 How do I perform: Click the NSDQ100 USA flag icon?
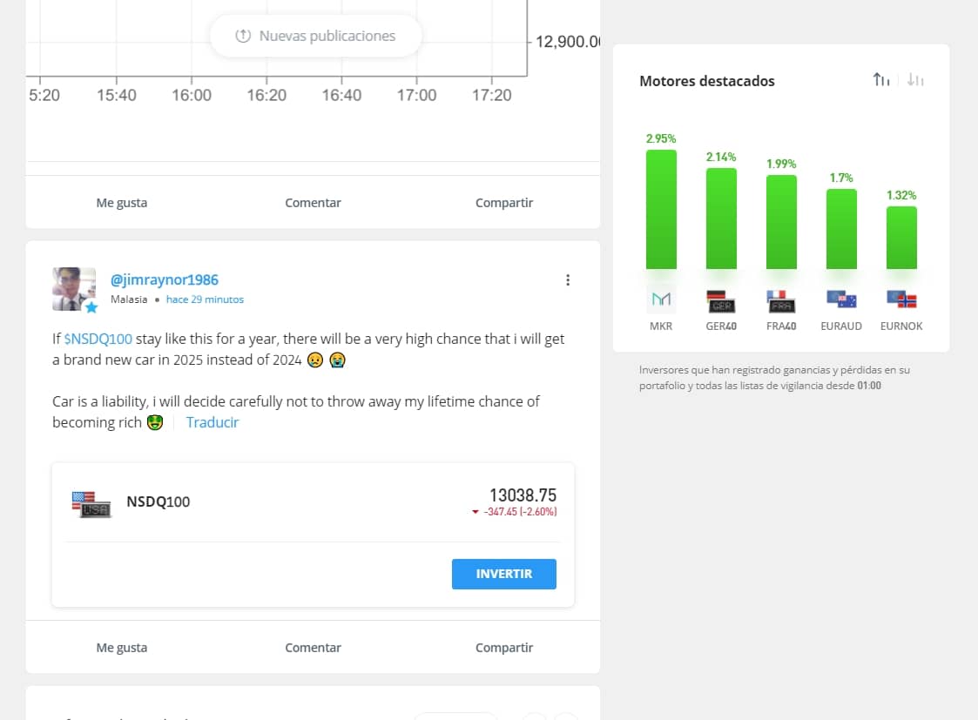click(91, 503)
